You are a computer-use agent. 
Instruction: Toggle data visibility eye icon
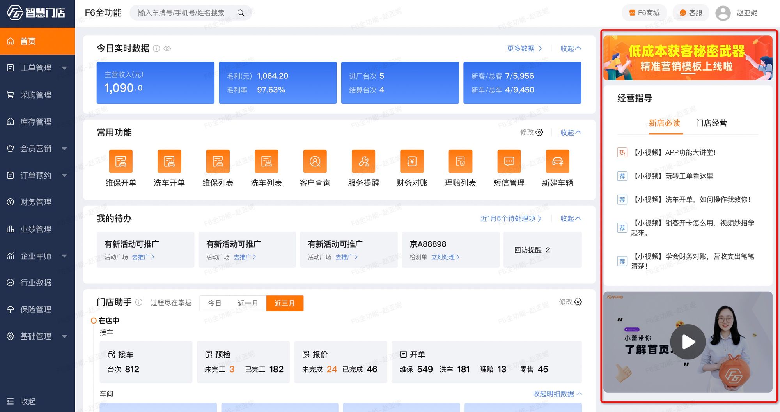[x=167, y=48]
